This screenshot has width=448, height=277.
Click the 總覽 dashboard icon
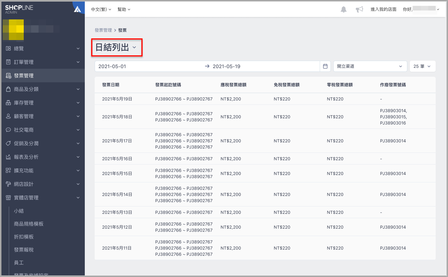pos(8,48)
